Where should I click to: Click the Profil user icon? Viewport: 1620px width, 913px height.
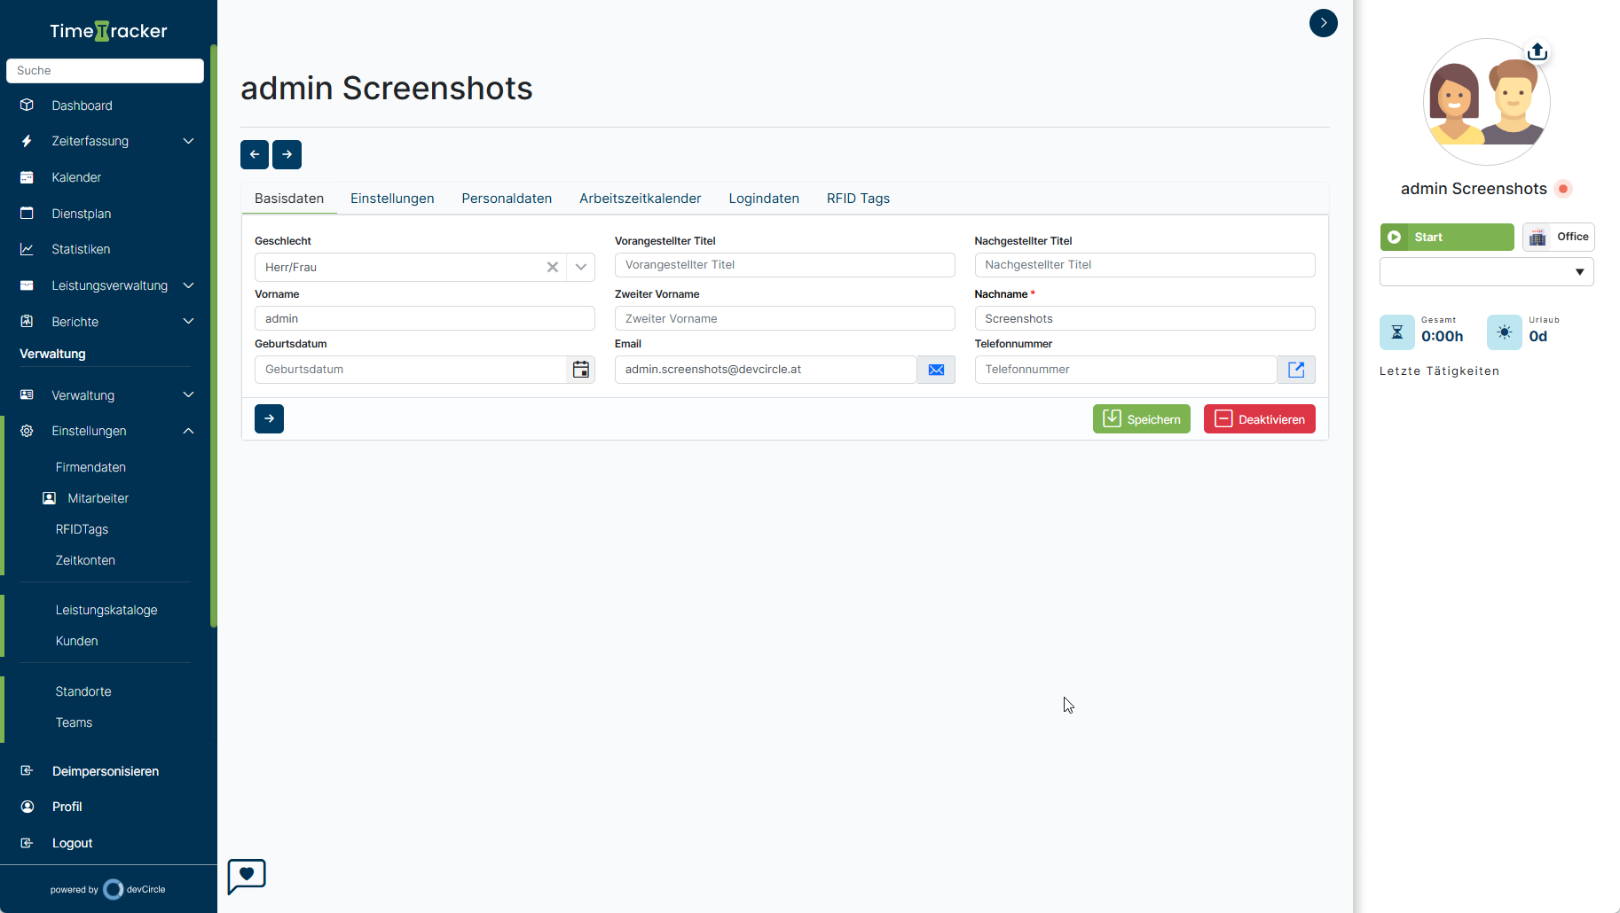click(27, 807)
